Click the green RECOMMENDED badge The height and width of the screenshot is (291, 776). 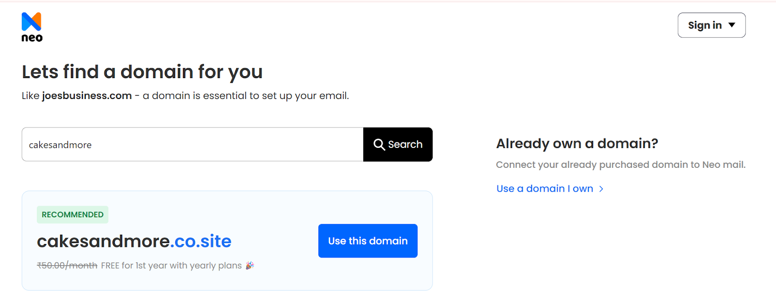click(73, 214)
